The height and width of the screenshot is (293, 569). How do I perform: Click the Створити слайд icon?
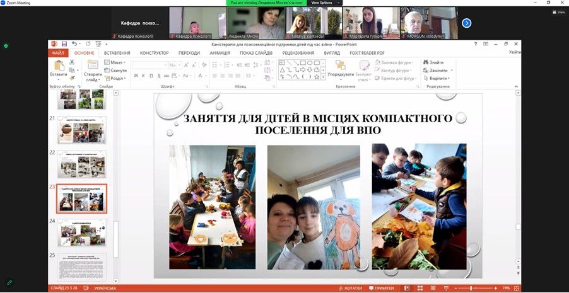[x=92, y=66]
